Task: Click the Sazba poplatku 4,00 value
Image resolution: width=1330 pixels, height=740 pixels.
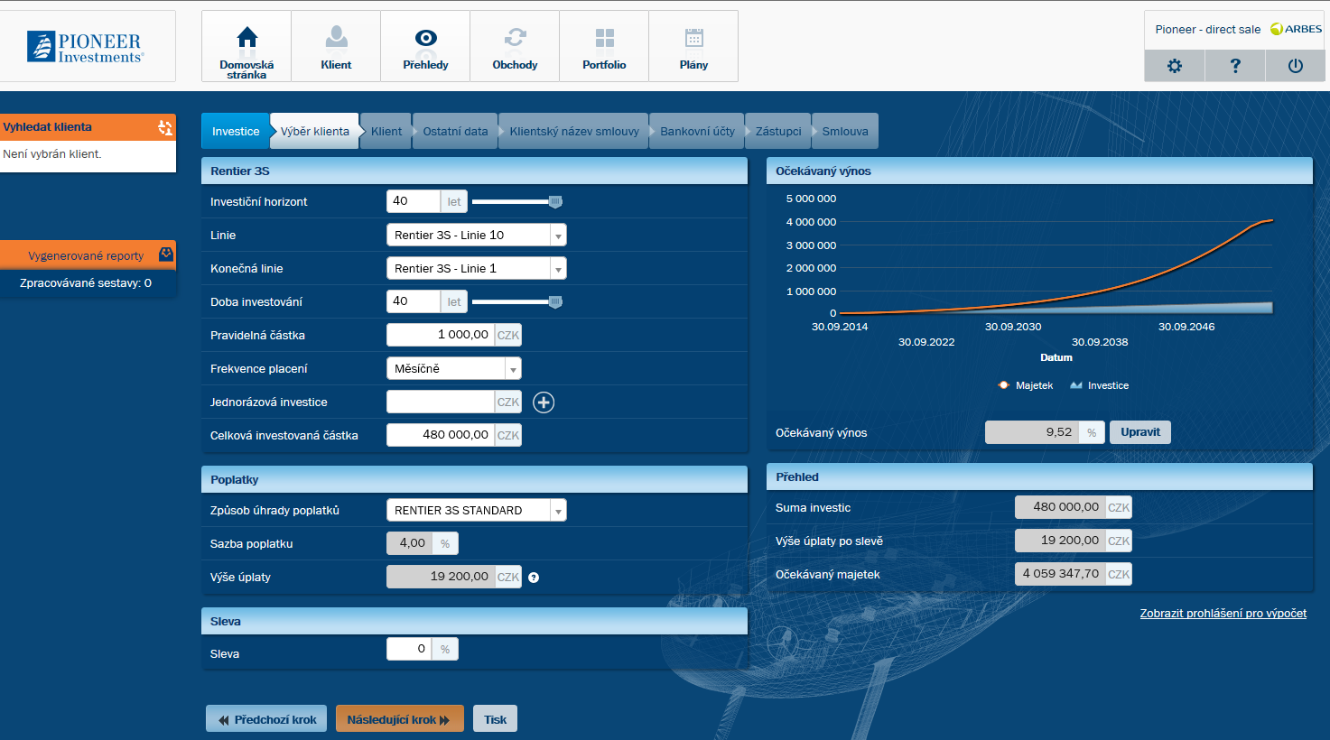Action: [409, 543]
